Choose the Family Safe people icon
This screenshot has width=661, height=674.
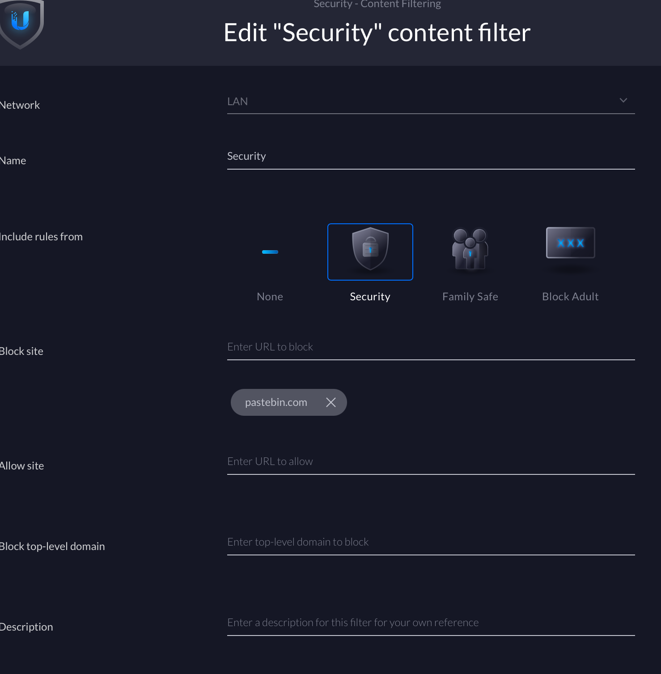pyautogui.click(x=470, y=249)
